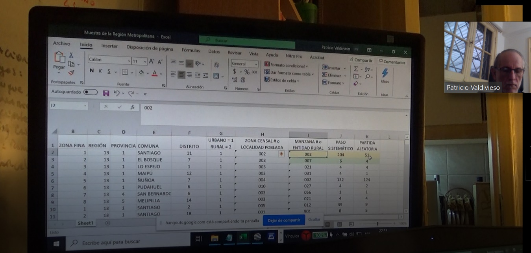
Task: Click the Windows Start button
Action: coord(56,244)
